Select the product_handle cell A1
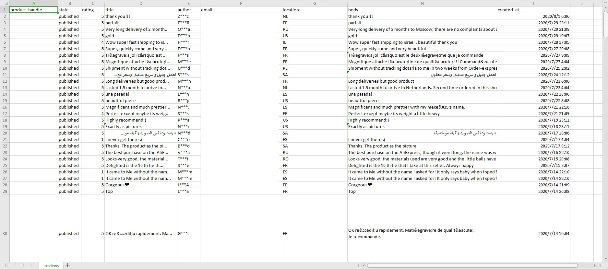 pyautogui.click(x=34, y=10)
